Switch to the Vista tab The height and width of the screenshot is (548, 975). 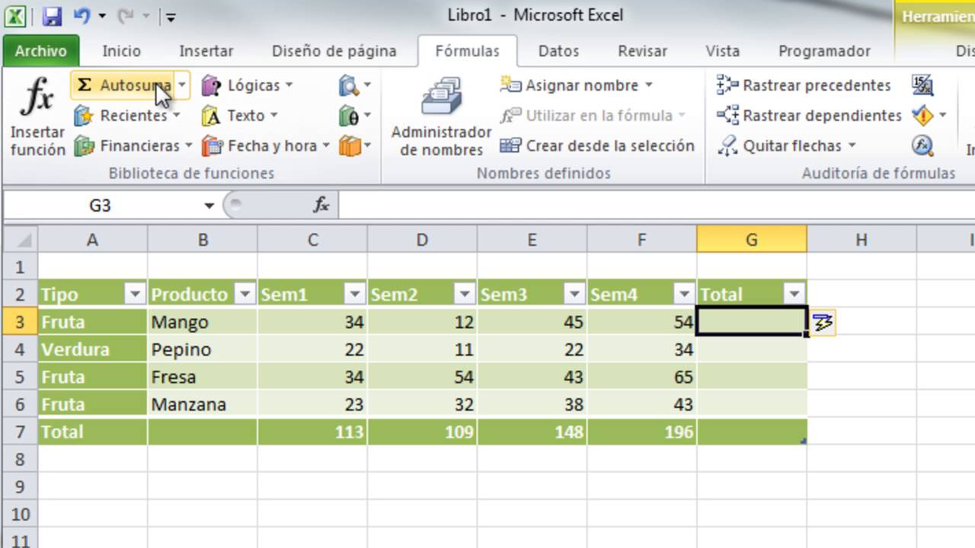[722, 51]
